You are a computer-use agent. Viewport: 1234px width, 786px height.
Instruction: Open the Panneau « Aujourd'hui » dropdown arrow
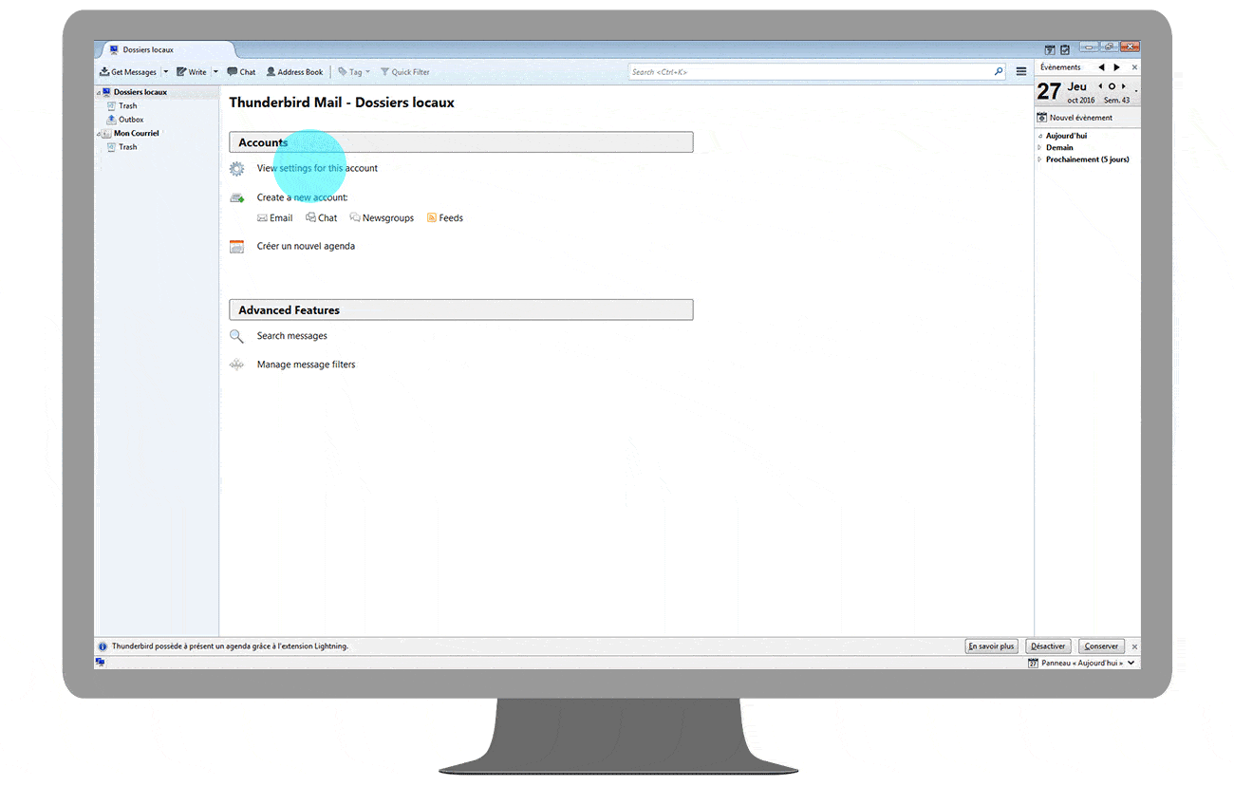[1132, 663]
